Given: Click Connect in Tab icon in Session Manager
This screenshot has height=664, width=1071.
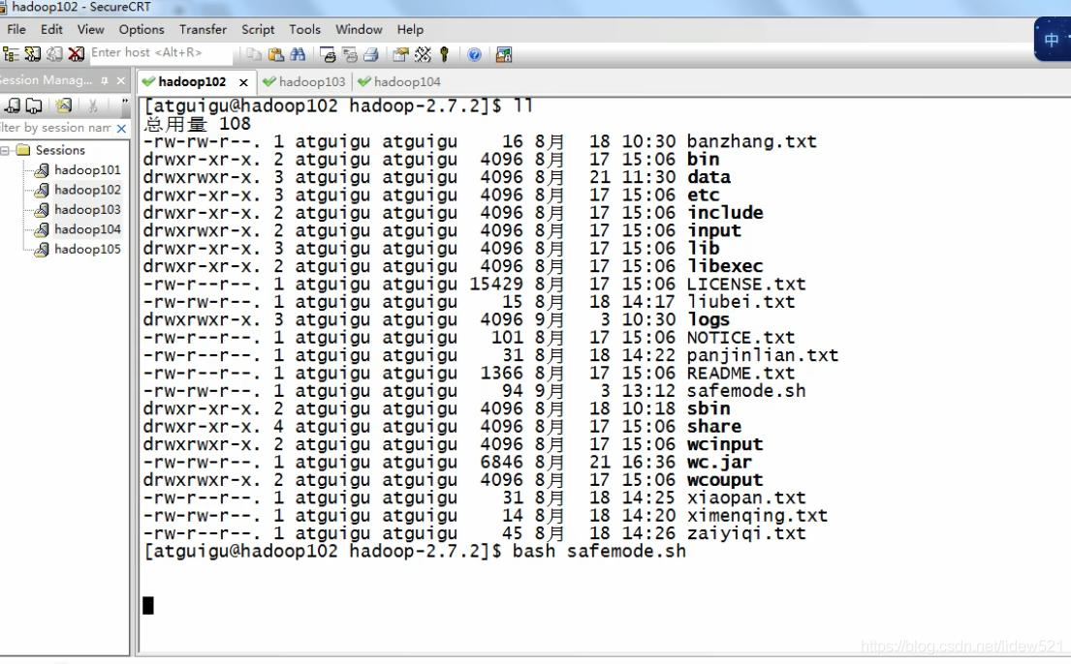Looking at the screenshot, I should click(34, 106).
